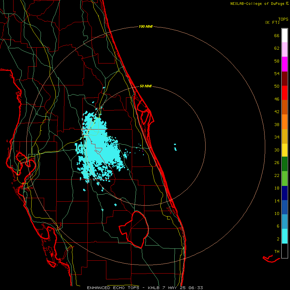The width and height of the screenshot is (290, 290).
Task: Click the '7 MAY 25' date text
Action: [x=174, y=288]
